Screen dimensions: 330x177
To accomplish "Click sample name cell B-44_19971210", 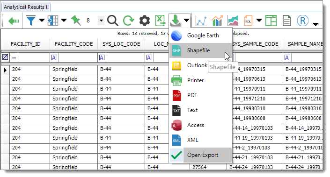I will [x=303, y=99].
